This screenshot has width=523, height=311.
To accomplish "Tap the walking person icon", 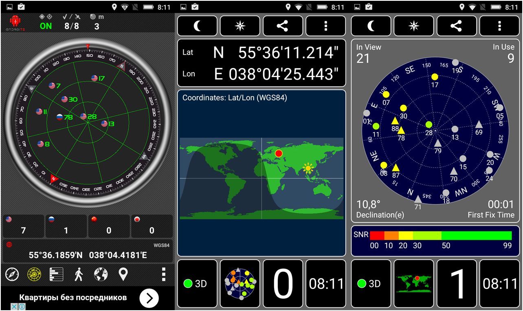I will coord(79,274).
